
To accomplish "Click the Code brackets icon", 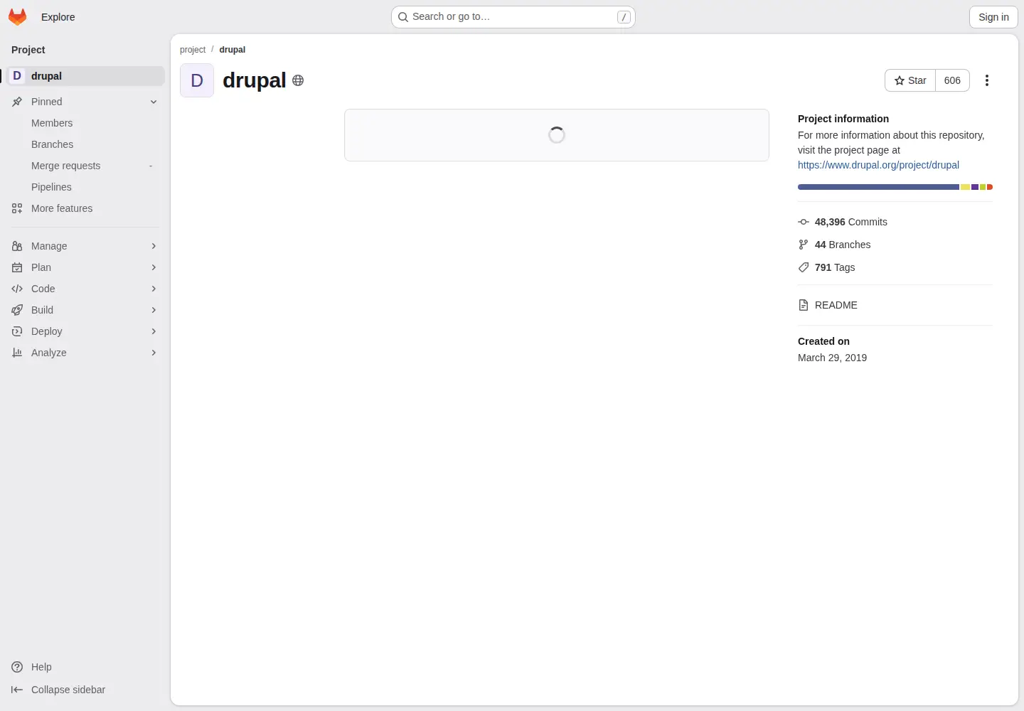I will pyautogui.click(x=17, y=289).
